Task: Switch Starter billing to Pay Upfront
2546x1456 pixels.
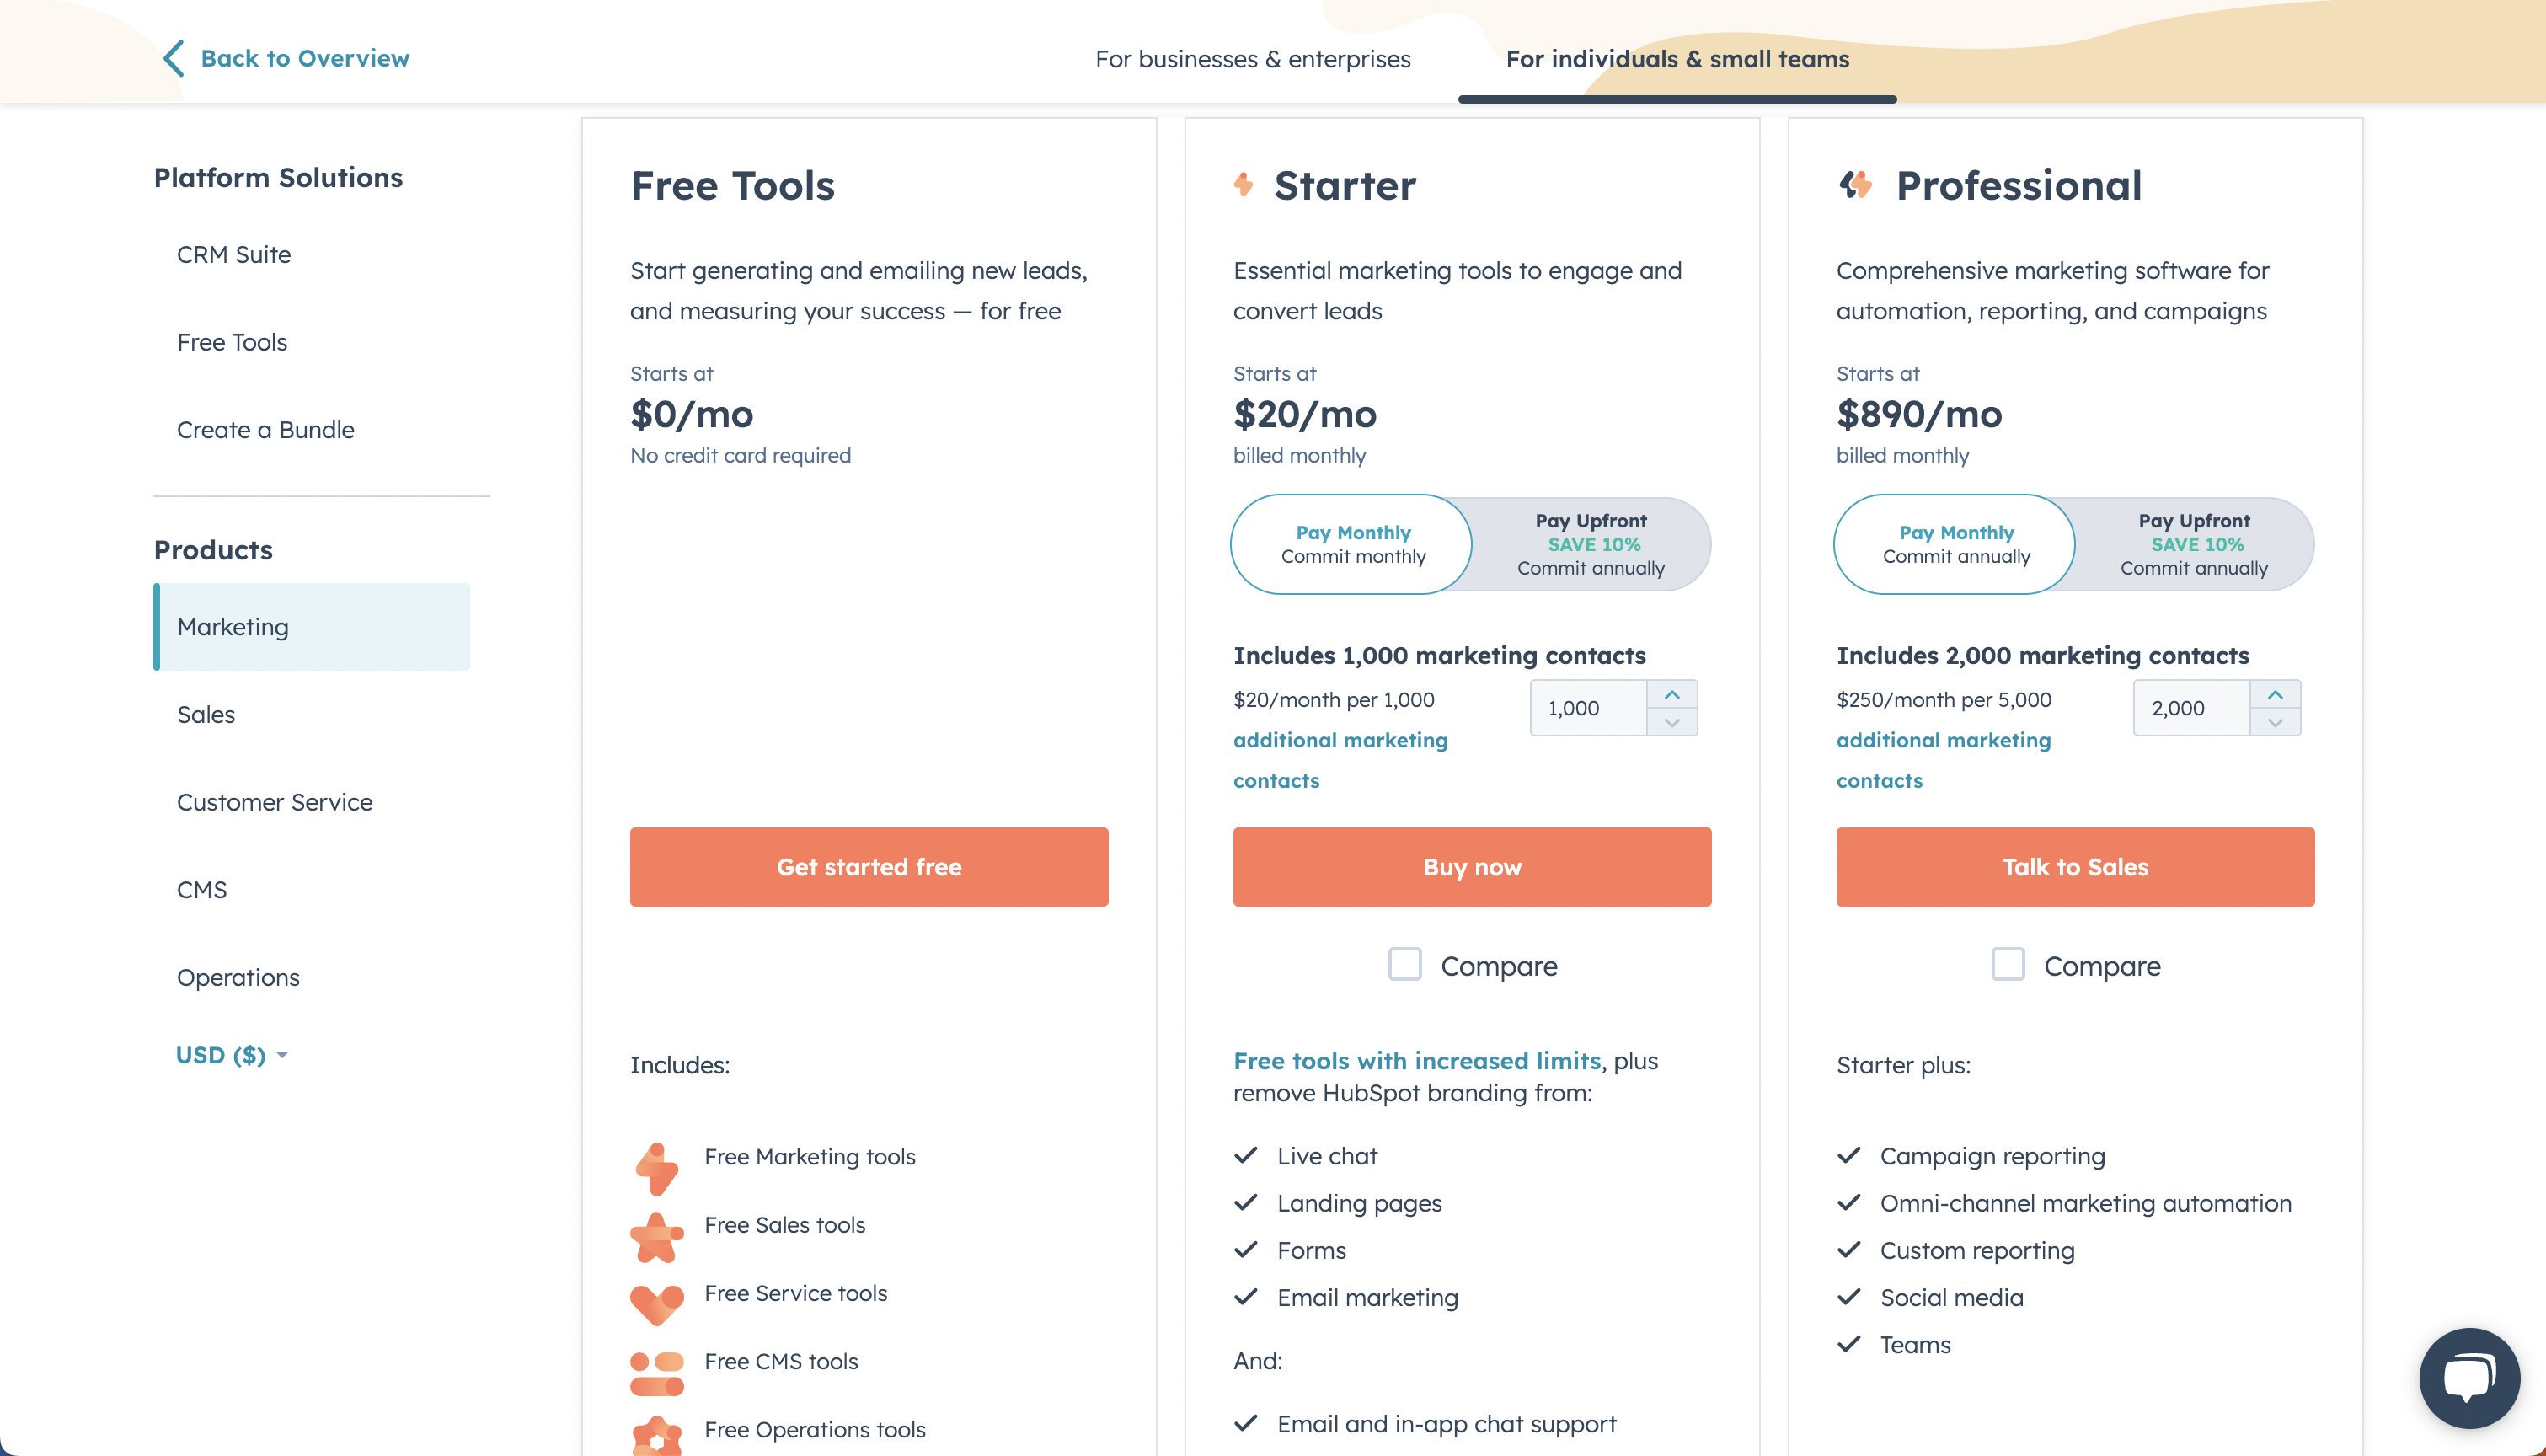Action: (x=1591, y=544)
